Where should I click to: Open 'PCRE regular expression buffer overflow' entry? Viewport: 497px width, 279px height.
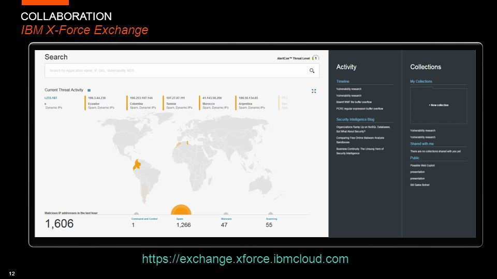coord(359,109)
